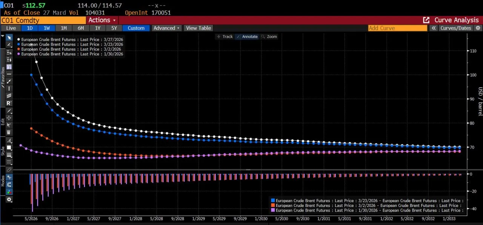The height and width of the screenshot is (225, 483).
Task: Click the double-left chevron collapse icon
Action: [434, 28]
